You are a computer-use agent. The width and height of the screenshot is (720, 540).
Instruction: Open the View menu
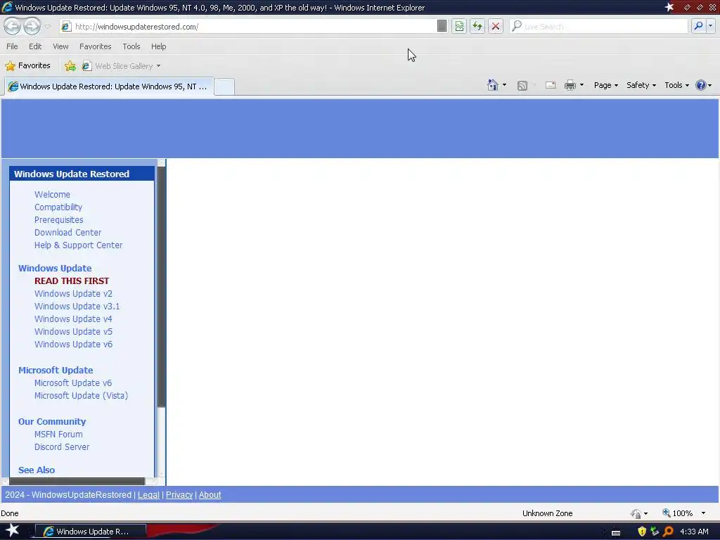pyautogui.click(x=60, y=46)
